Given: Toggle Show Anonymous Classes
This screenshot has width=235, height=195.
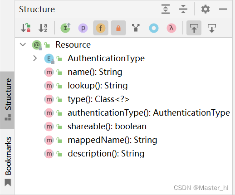Looking at the screenshot, I should click(154, 28).
